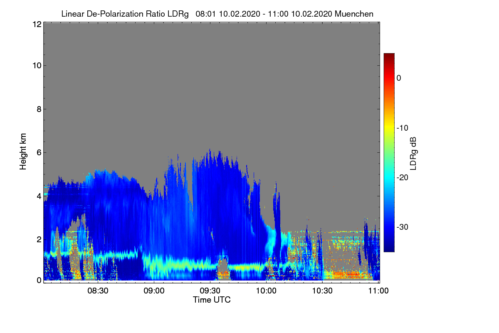499x333 pixels.
Task: Click the height axis value 6
Action: click(38, 153)
